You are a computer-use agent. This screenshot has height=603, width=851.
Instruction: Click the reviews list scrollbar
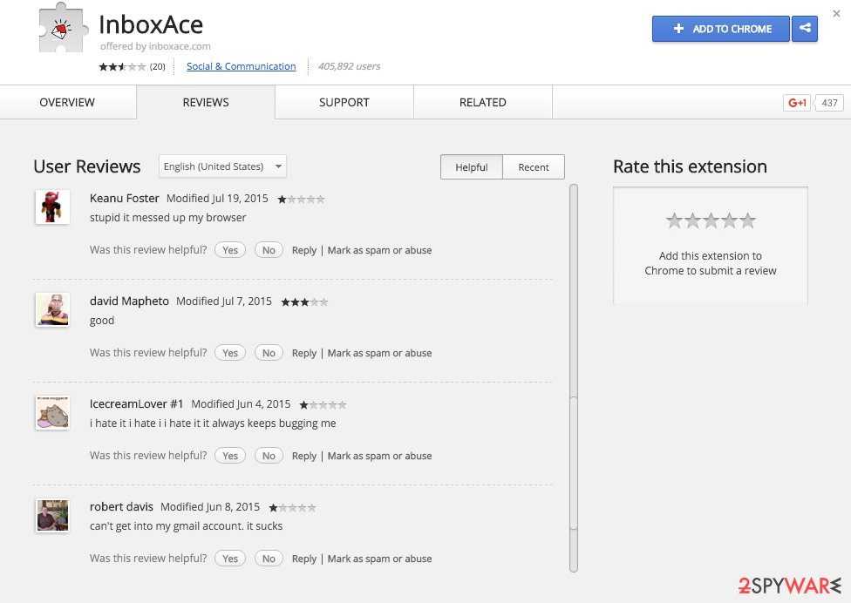tap(574, 378)
